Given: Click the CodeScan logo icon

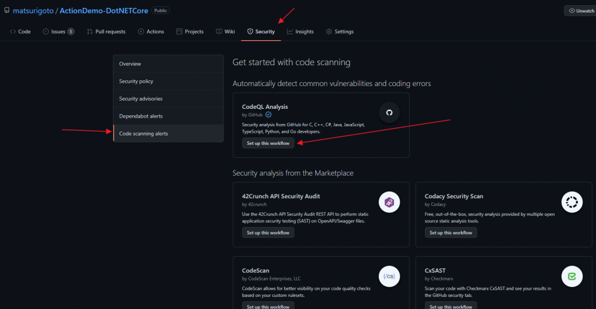Looking at the screenshot, I should pos(389,276).
